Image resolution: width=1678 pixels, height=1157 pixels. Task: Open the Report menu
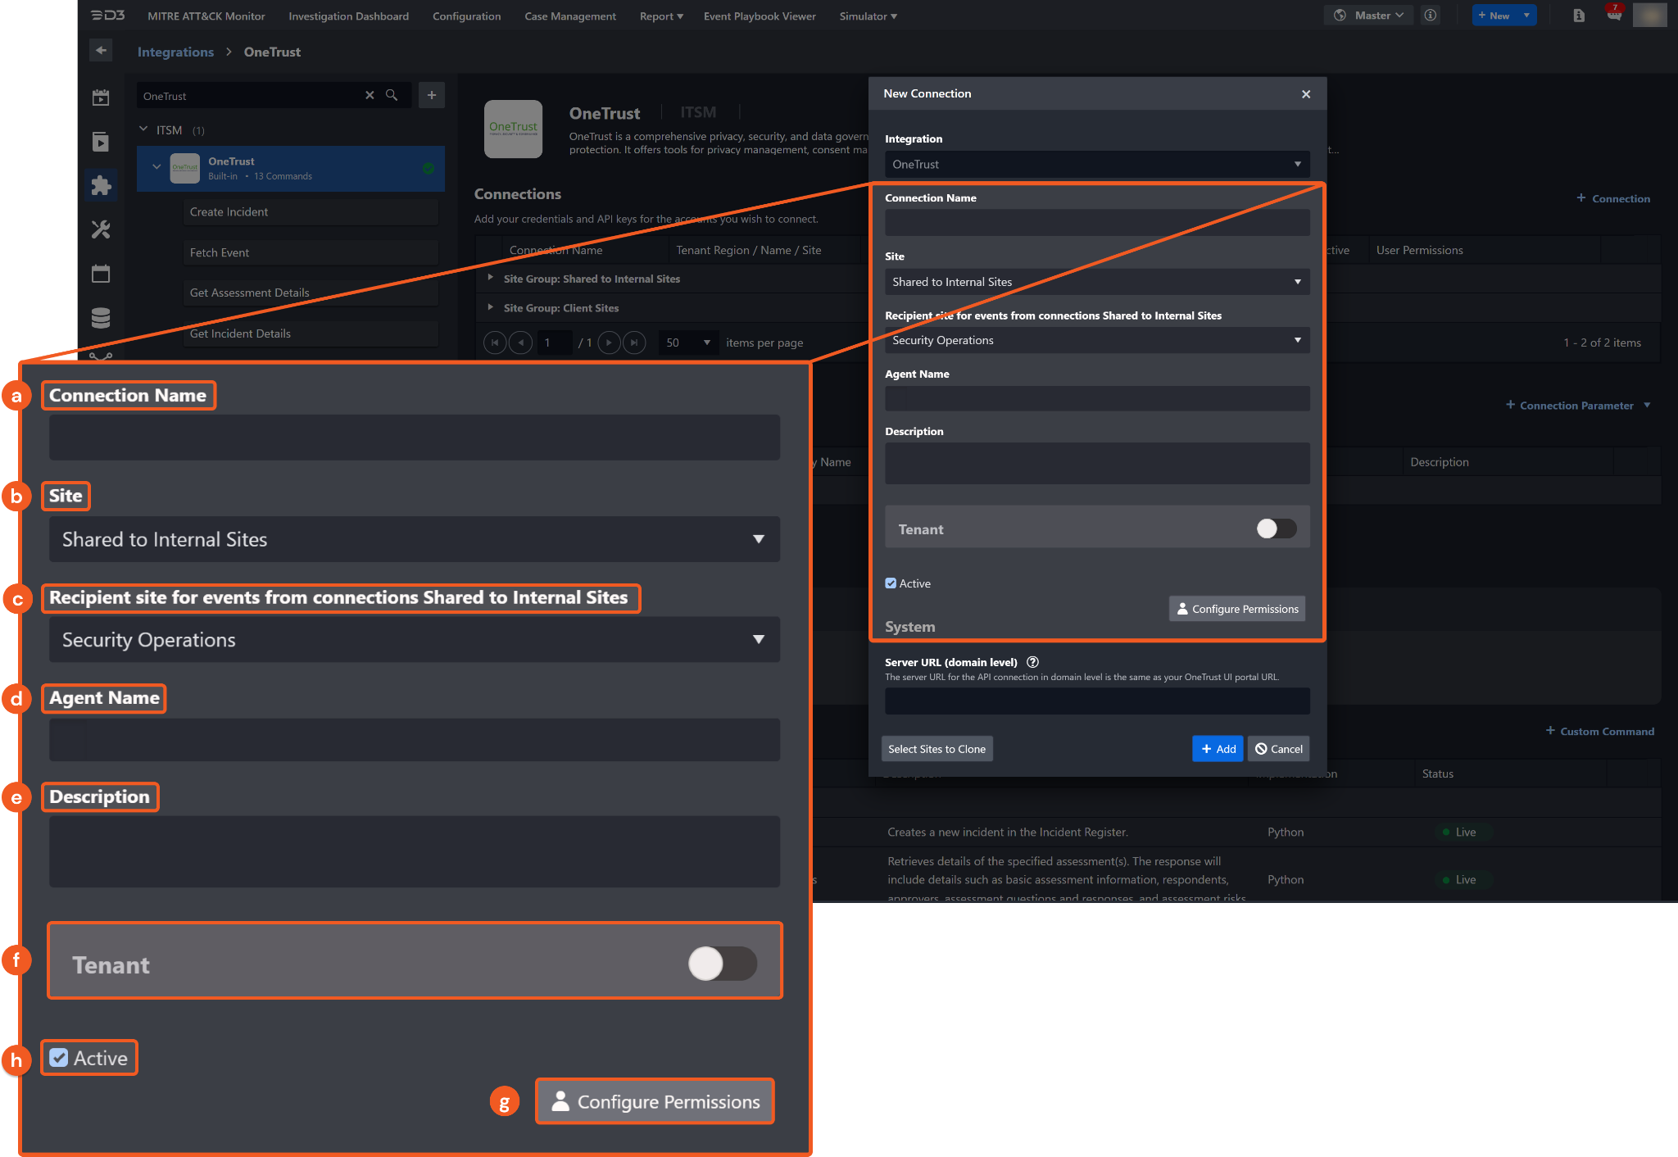point(660,16)
